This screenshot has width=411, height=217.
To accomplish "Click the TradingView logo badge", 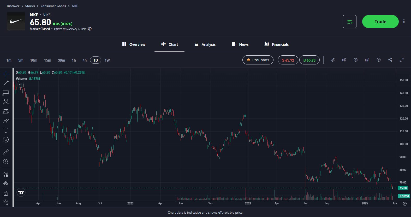I will pyautogui.click(x=21, y=193).
